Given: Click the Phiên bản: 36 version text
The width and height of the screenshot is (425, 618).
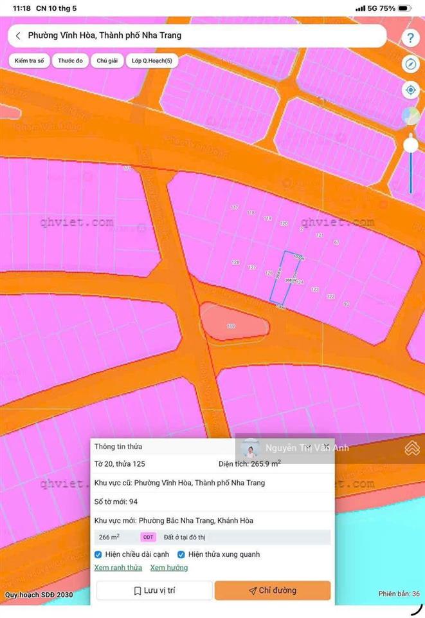Looking at the screenshot, I should 399,594.
